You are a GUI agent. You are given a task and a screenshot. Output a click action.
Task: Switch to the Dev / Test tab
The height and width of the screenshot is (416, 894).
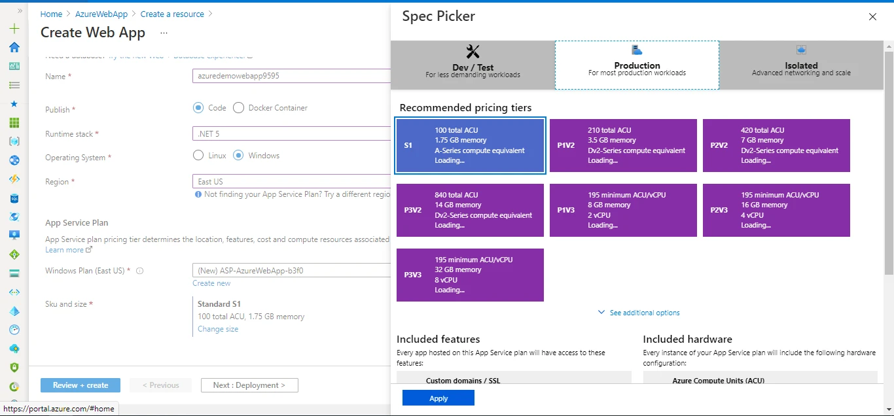[471, 65]
